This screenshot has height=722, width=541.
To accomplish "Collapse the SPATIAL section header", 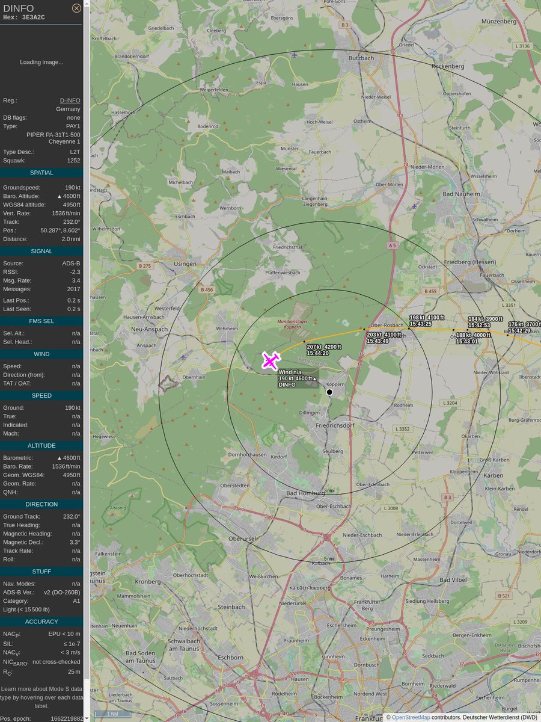I will pyautogui.click(x=41, y=173).
